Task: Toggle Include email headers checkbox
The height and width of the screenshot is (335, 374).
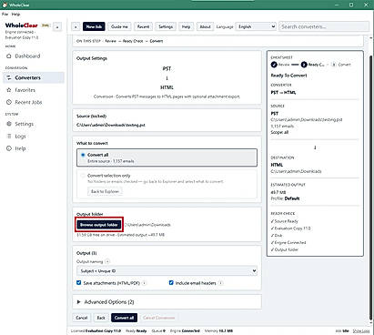Action: (171, 283)
